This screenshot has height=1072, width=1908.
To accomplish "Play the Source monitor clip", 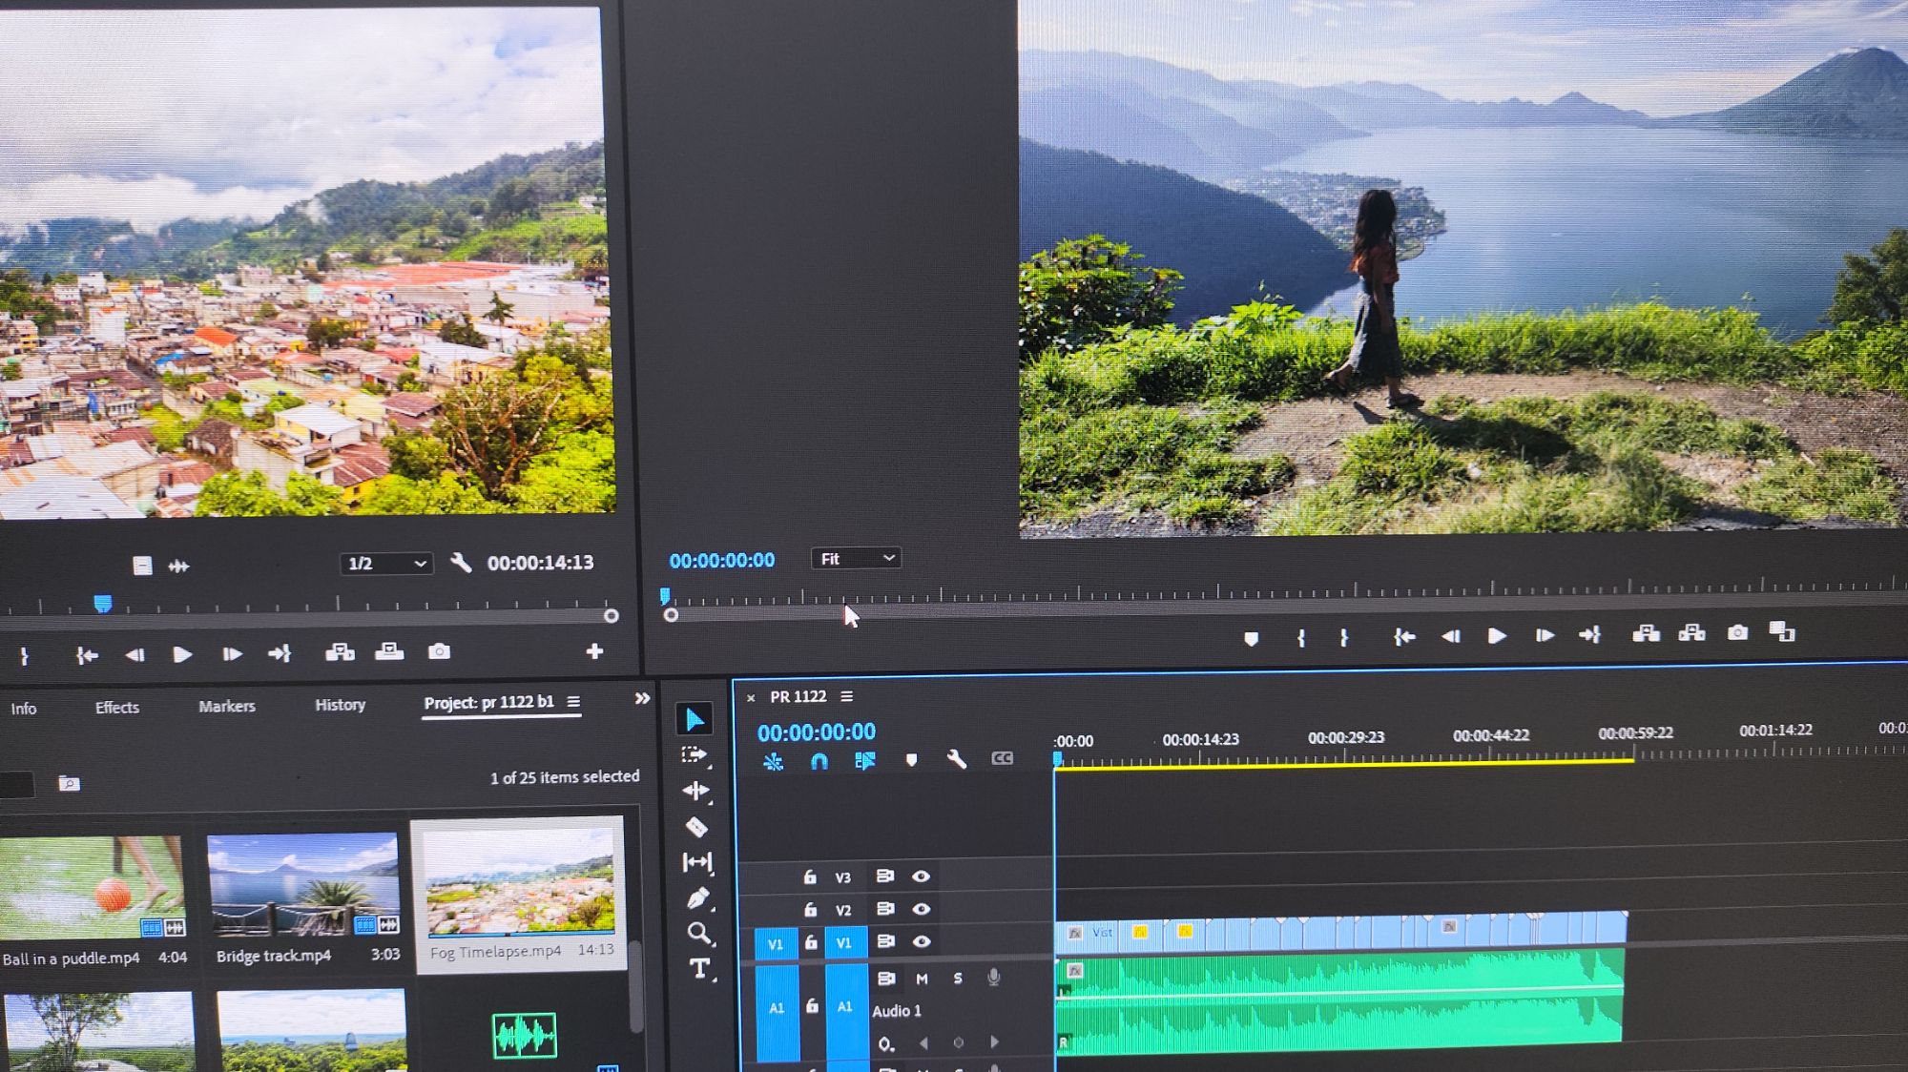I will pos(182,654).
